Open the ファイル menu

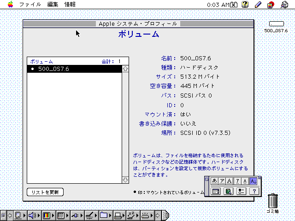coord(30,4)
